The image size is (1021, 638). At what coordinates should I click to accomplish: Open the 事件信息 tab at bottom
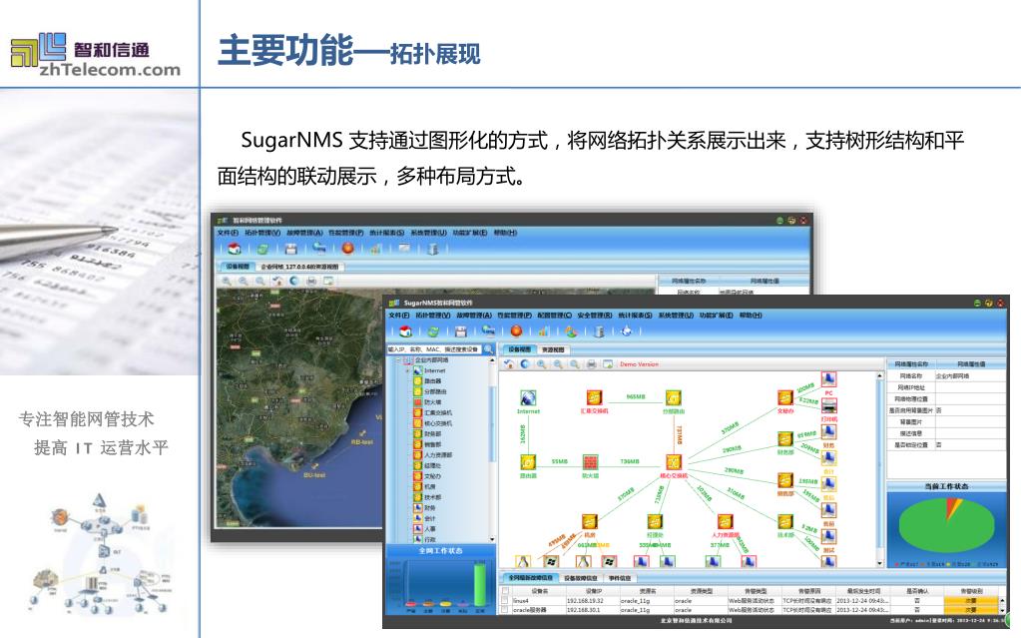click(x=620, y=578)
